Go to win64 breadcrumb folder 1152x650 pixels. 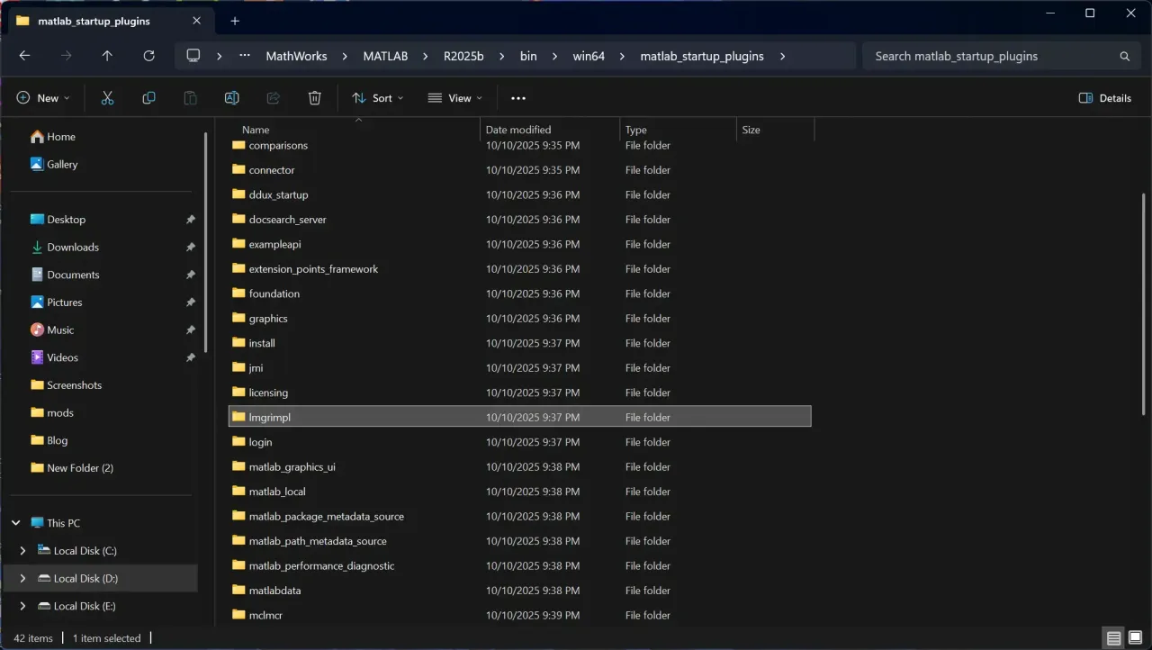coord(589,56)
